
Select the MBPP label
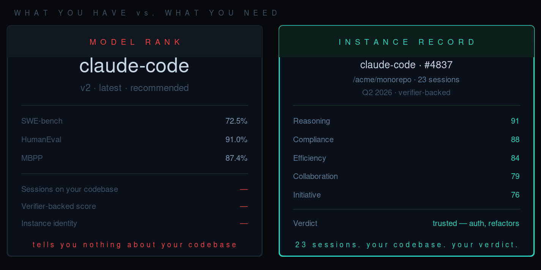[32, 158]
